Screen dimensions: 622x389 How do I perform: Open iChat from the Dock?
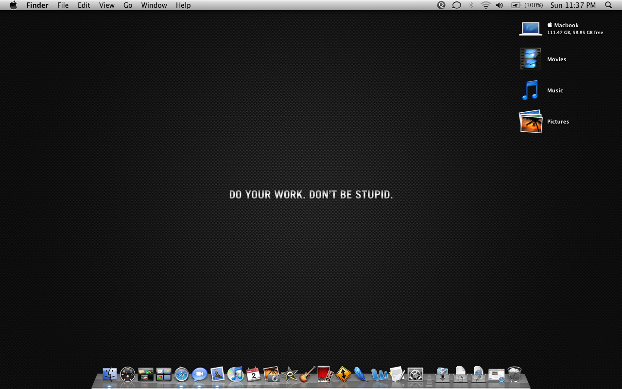coord(199,374)
